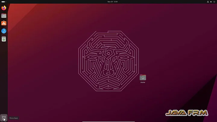The width and height of the screenshot is (217, 122).
Task: Click the volume speaker icon
Action: [x=211, y=2]
